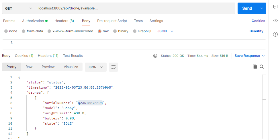Click the network globe icon

coord(155,56)
